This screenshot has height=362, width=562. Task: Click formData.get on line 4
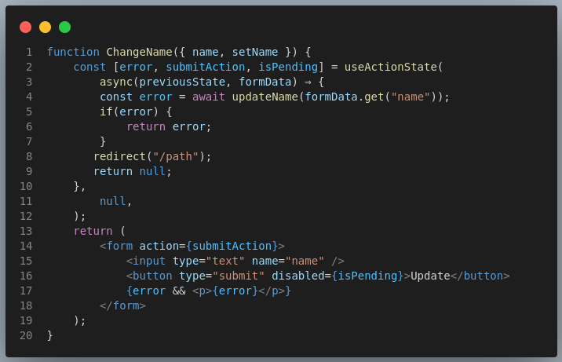pos(345,97)
